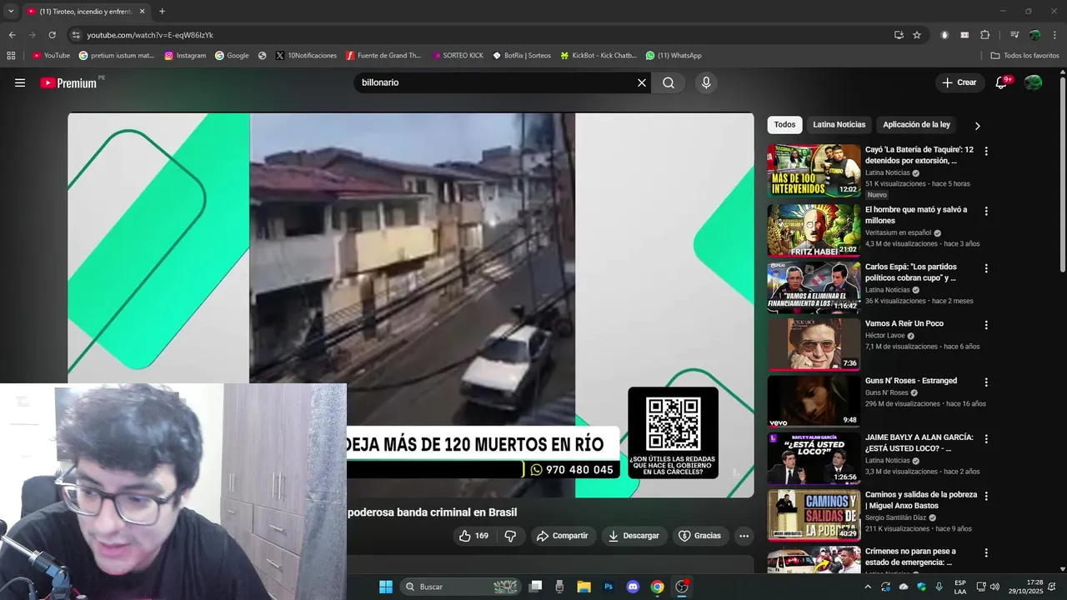
Task: Reload the page in Chrome
Action: pos(52,35)
